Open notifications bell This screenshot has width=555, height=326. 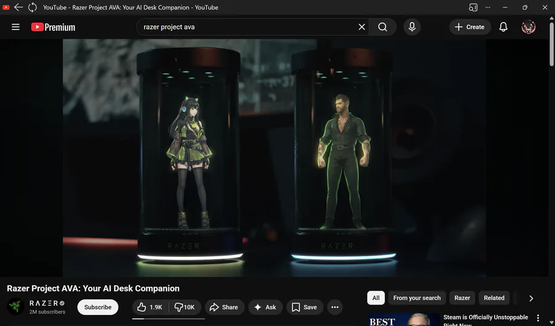click(503, 27)
